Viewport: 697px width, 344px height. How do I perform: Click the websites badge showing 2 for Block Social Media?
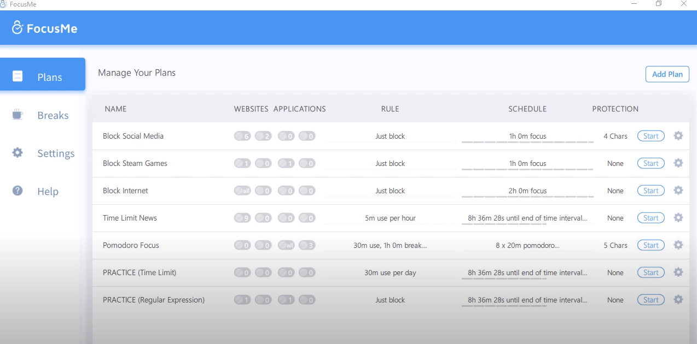coord(263,136)
